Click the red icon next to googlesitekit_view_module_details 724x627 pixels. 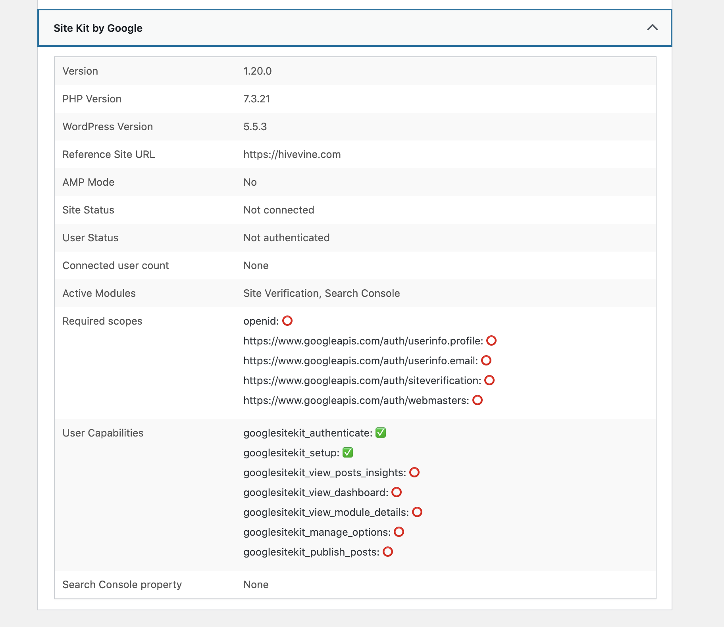click(417, 512)
